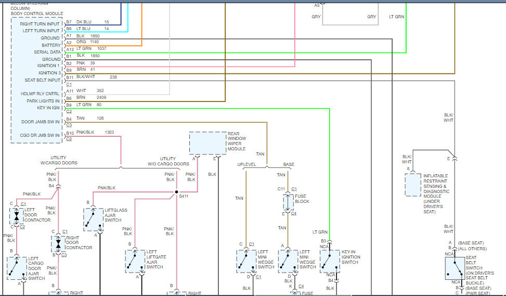Click the S411 splice junction dot
Screen dimensions: 506x296
176,191
